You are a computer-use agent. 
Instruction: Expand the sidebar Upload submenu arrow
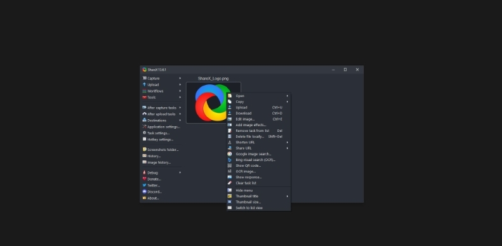180,85
